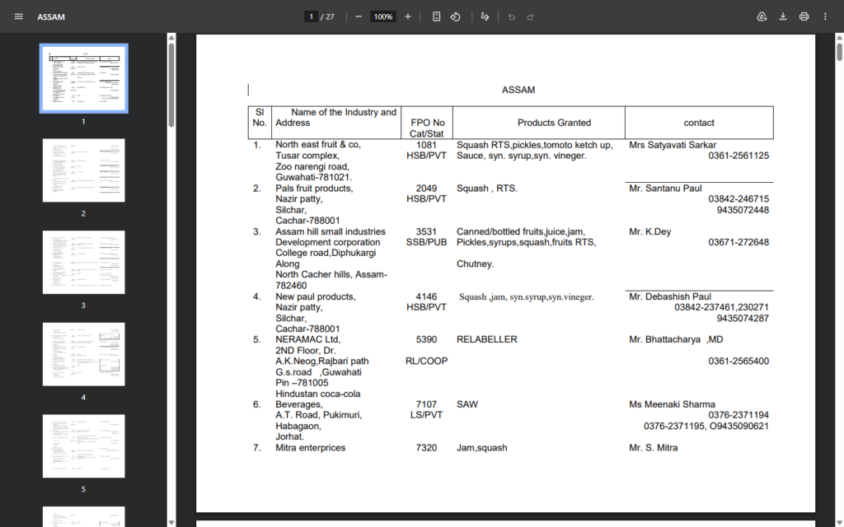Click the redo arrow icon
The width and height of the screenshot is (844, 527).
pyautogui.click(x=531, y=16)
